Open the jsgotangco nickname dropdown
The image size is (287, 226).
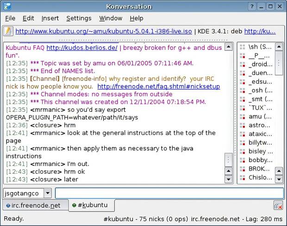[47, 193]
